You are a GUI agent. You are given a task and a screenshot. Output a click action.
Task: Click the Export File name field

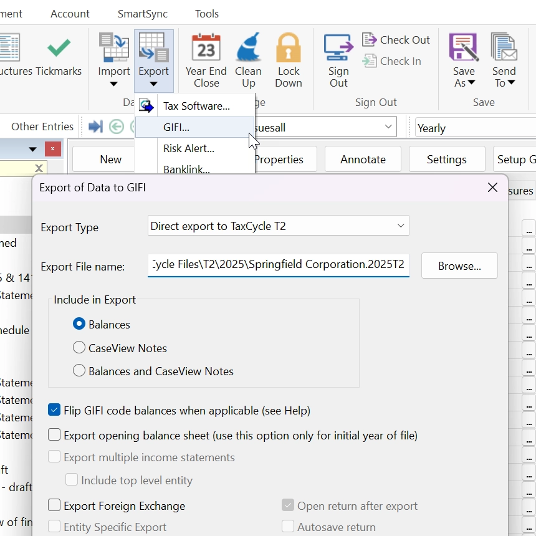click(x=278, y=265)
